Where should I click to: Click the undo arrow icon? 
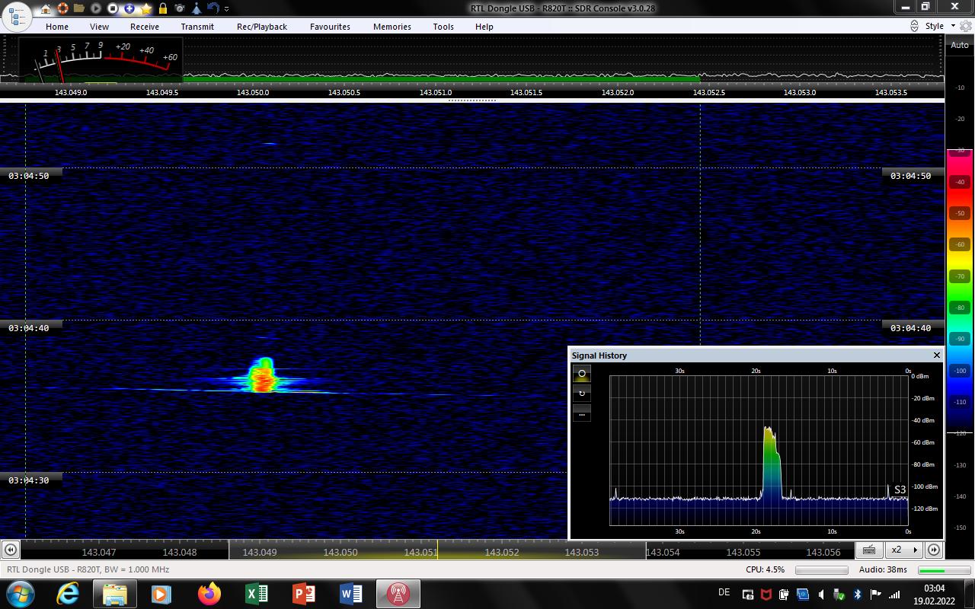[x=213, y=8]
